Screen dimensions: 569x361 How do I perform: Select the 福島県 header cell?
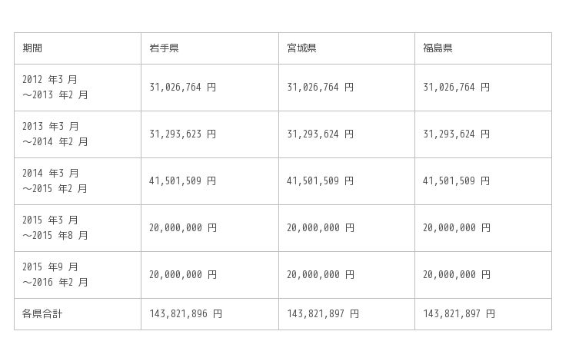click(438, 48)
